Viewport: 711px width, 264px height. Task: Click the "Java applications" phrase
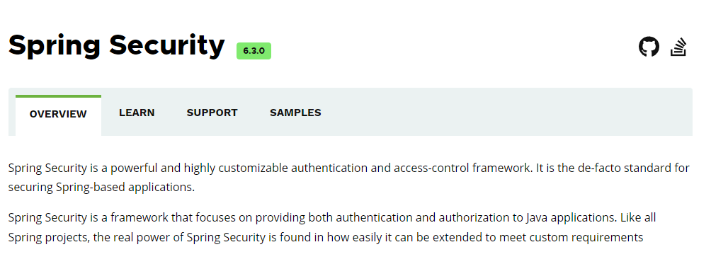coord(570,219)
